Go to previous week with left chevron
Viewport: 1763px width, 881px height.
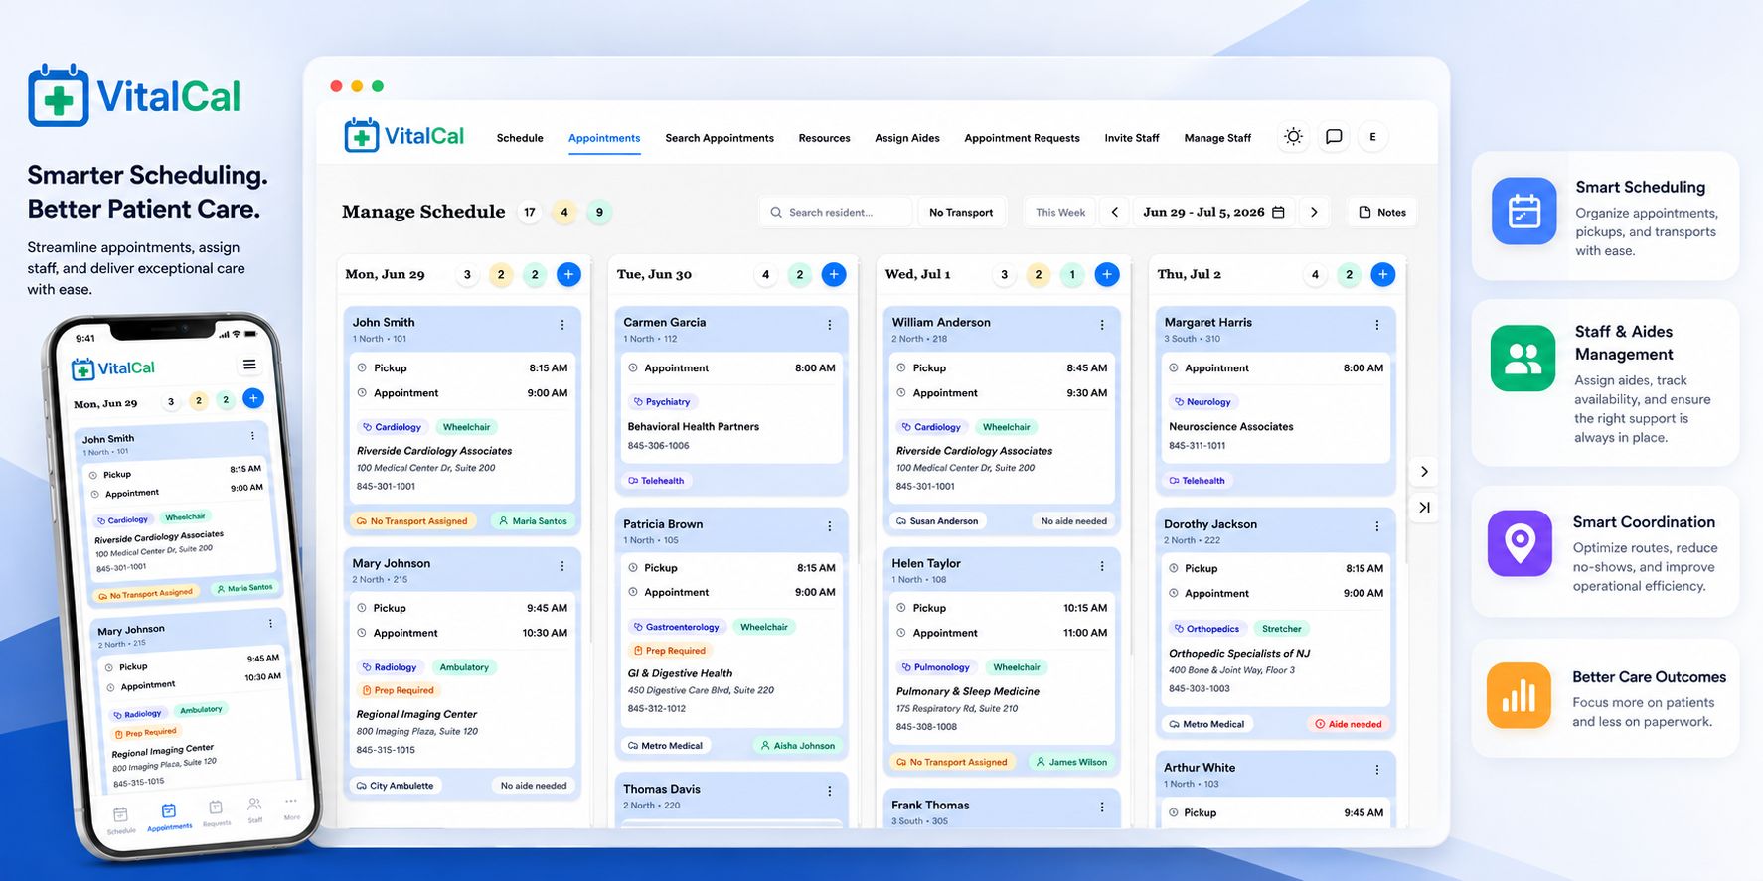click(1115, 212)
